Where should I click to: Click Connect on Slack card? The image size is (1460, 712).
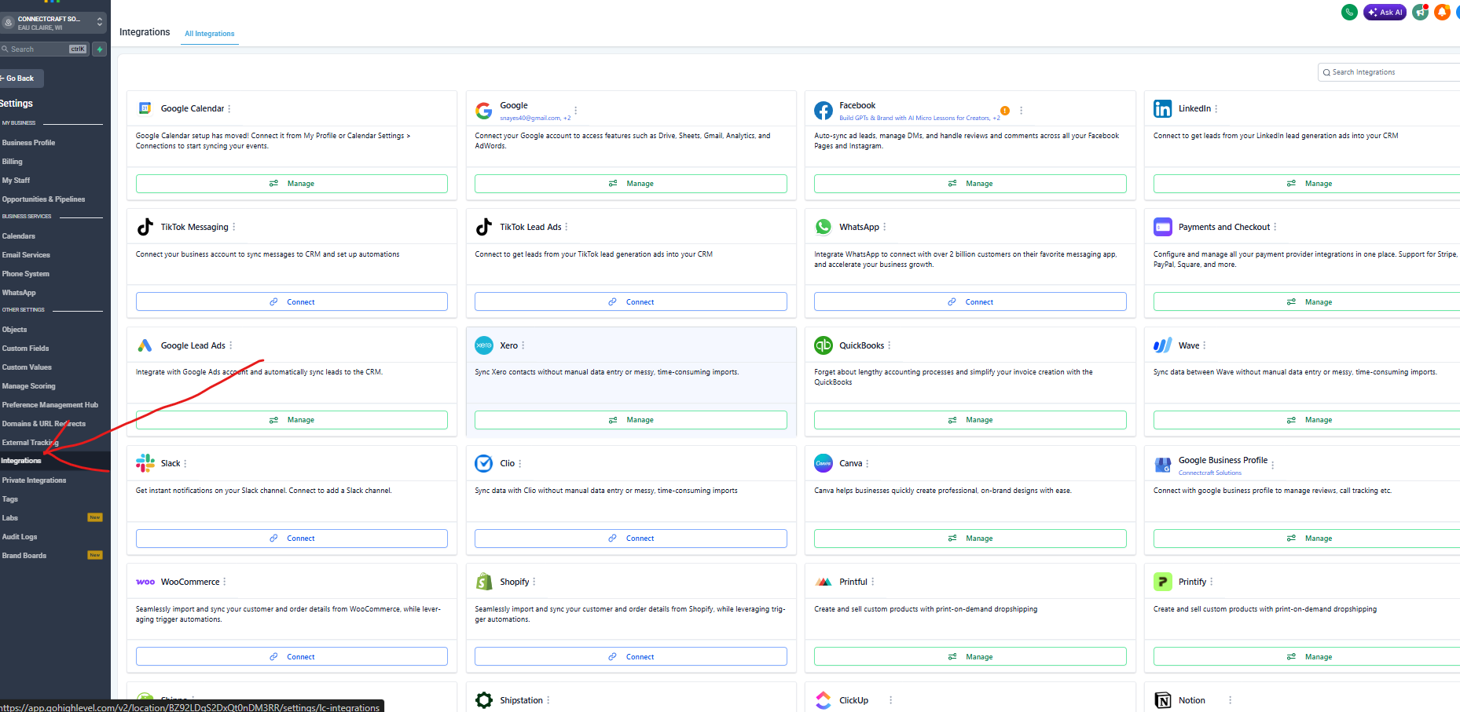(x=292, y=539)
